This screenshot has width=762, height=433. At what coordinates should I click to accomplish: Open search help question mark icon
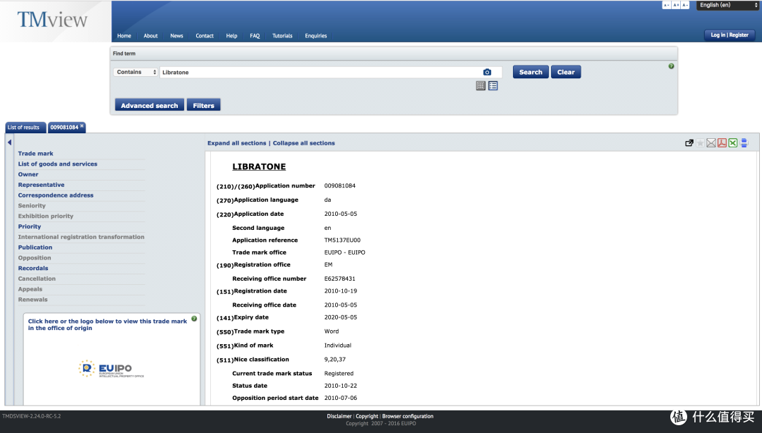pyautogui.click(x=671, y=66)
